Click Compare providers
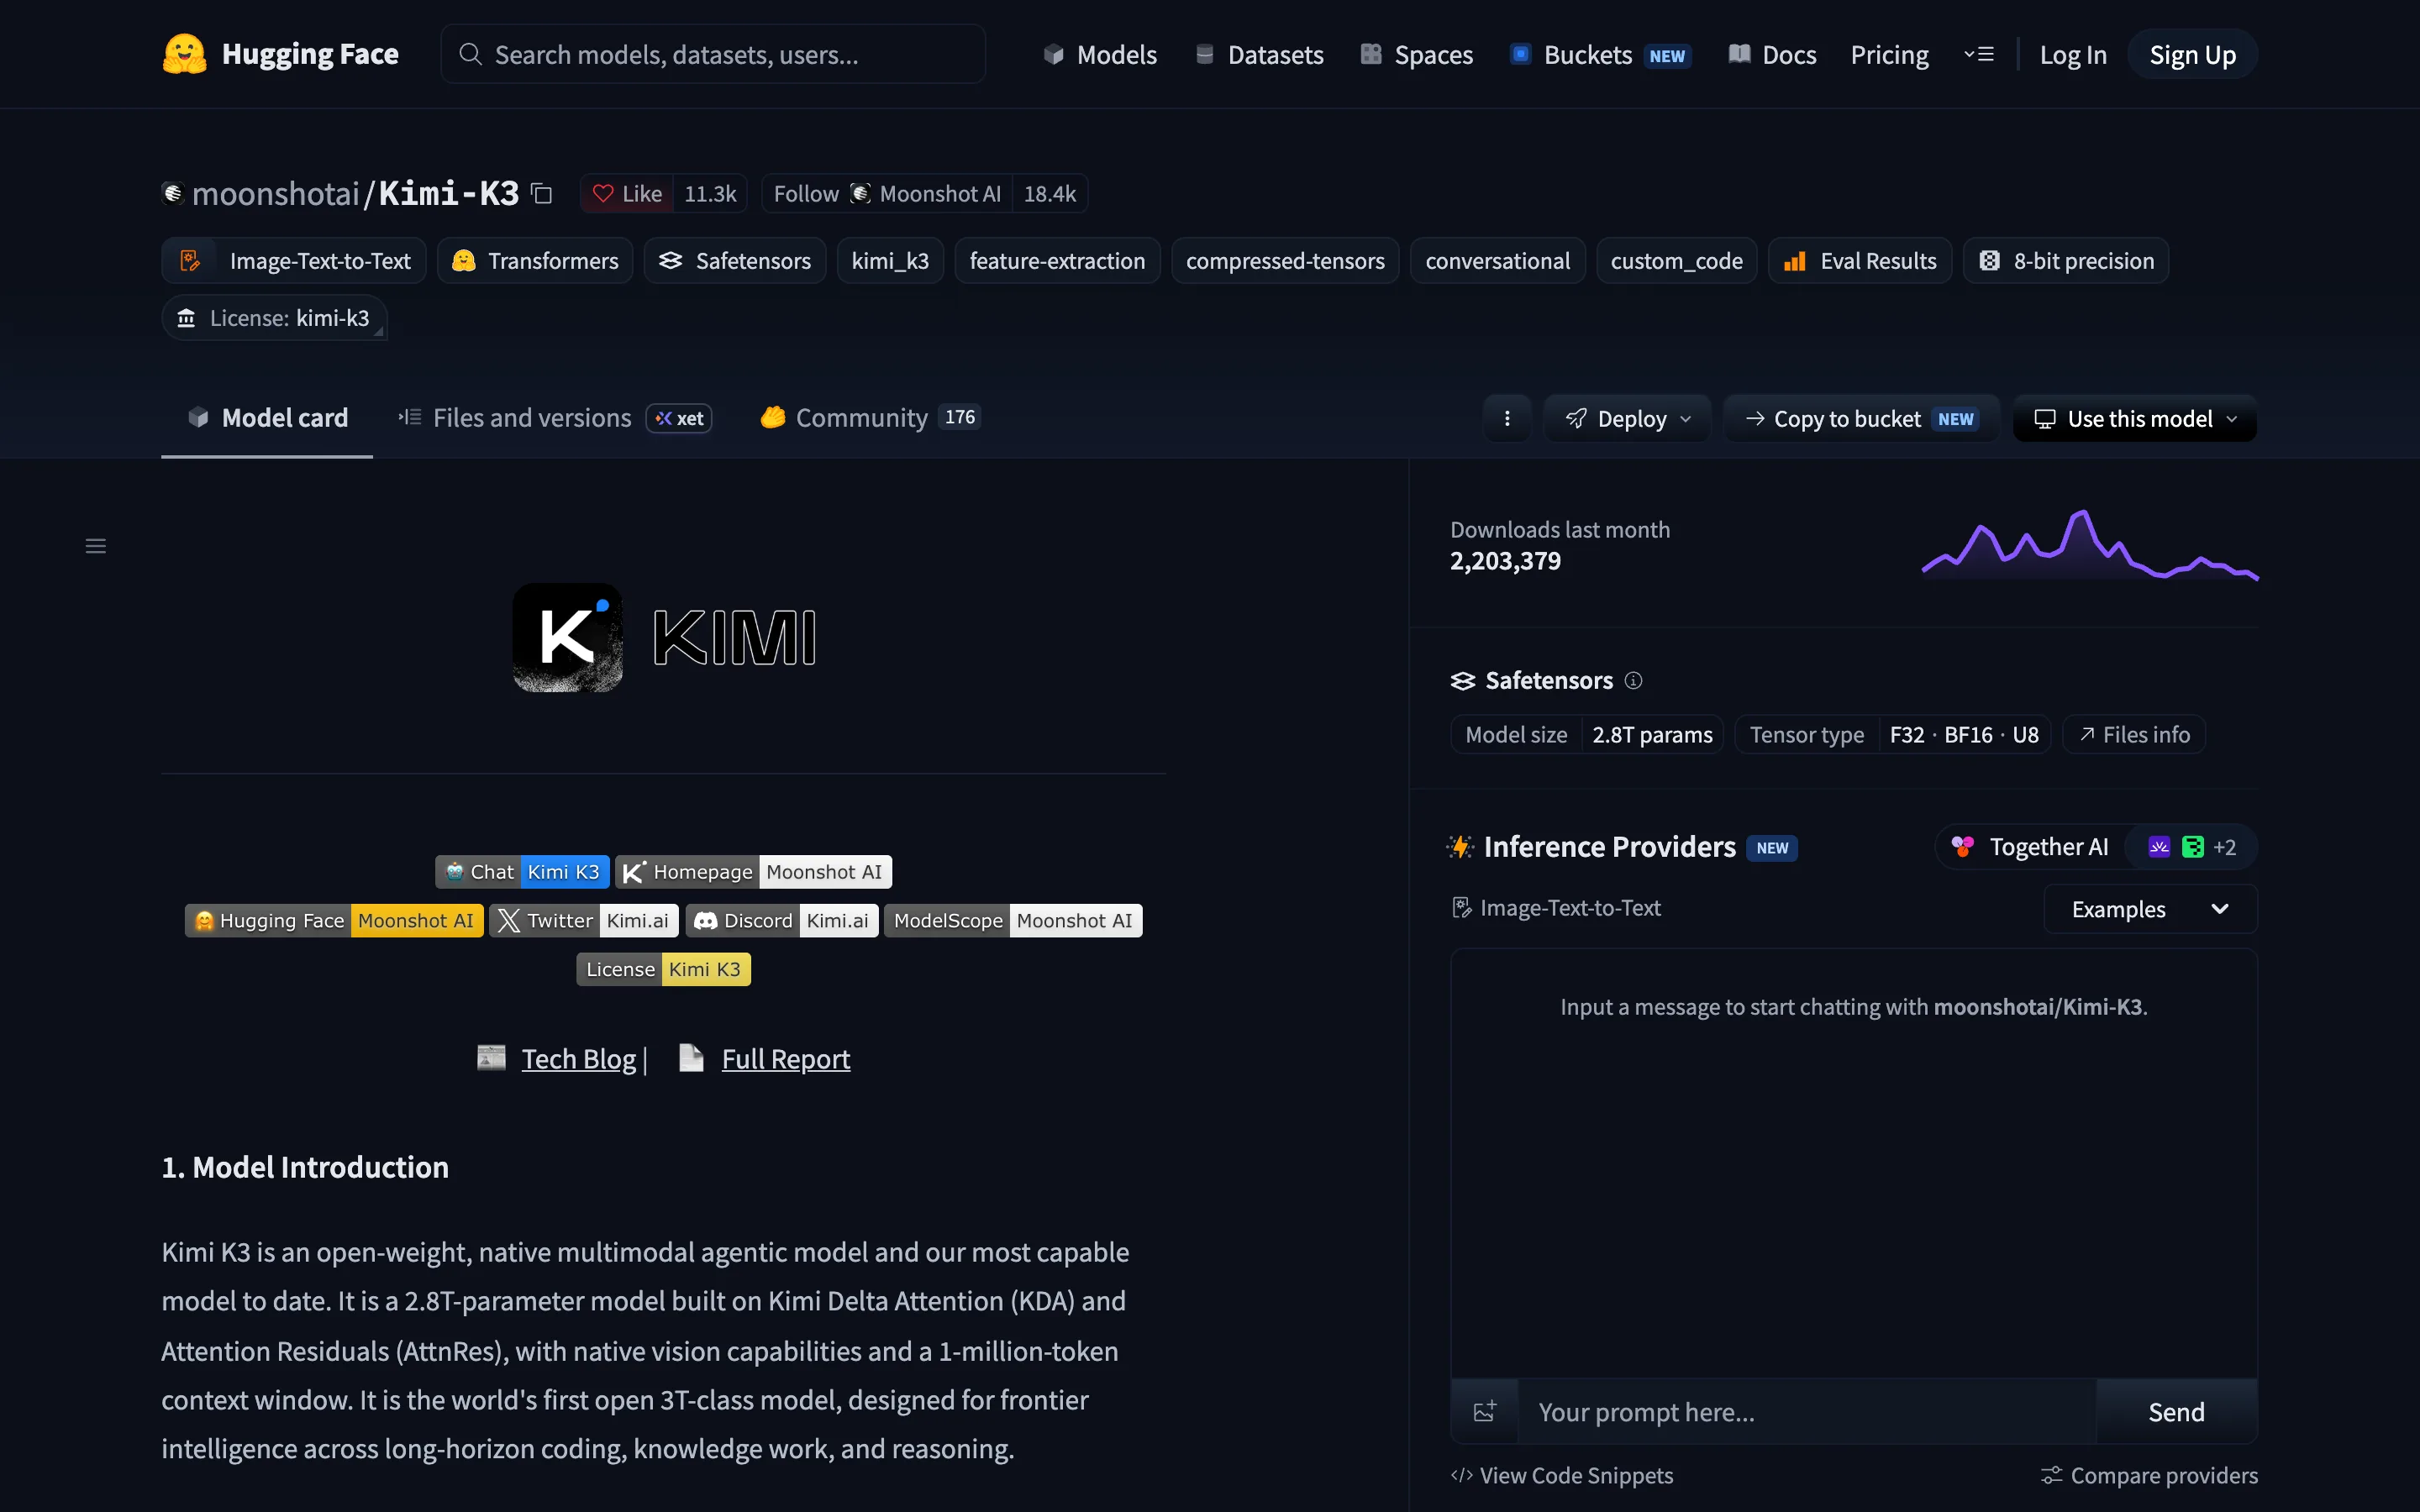 coord(2149,1475)
